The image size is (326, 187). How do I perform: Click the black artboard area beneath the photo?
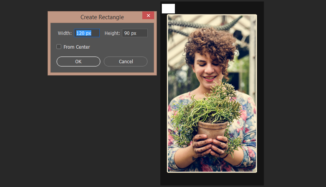tap(212, 179)
